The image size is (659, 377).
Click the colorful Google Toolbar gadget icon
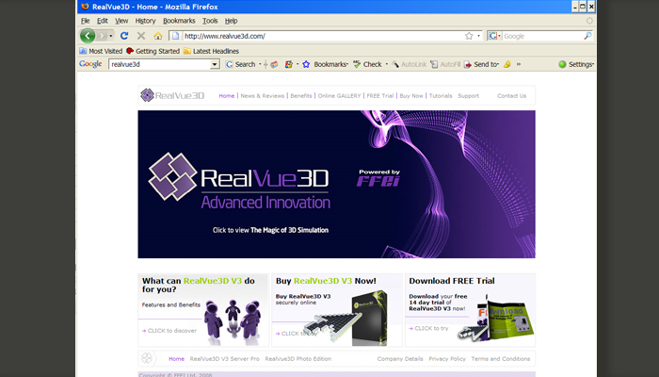coord(289,64)
